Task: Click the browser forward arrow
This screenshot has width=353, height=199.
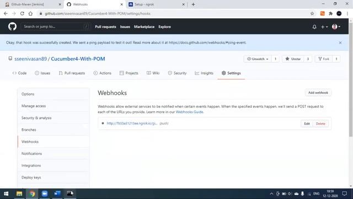Action: coord(14,13)
